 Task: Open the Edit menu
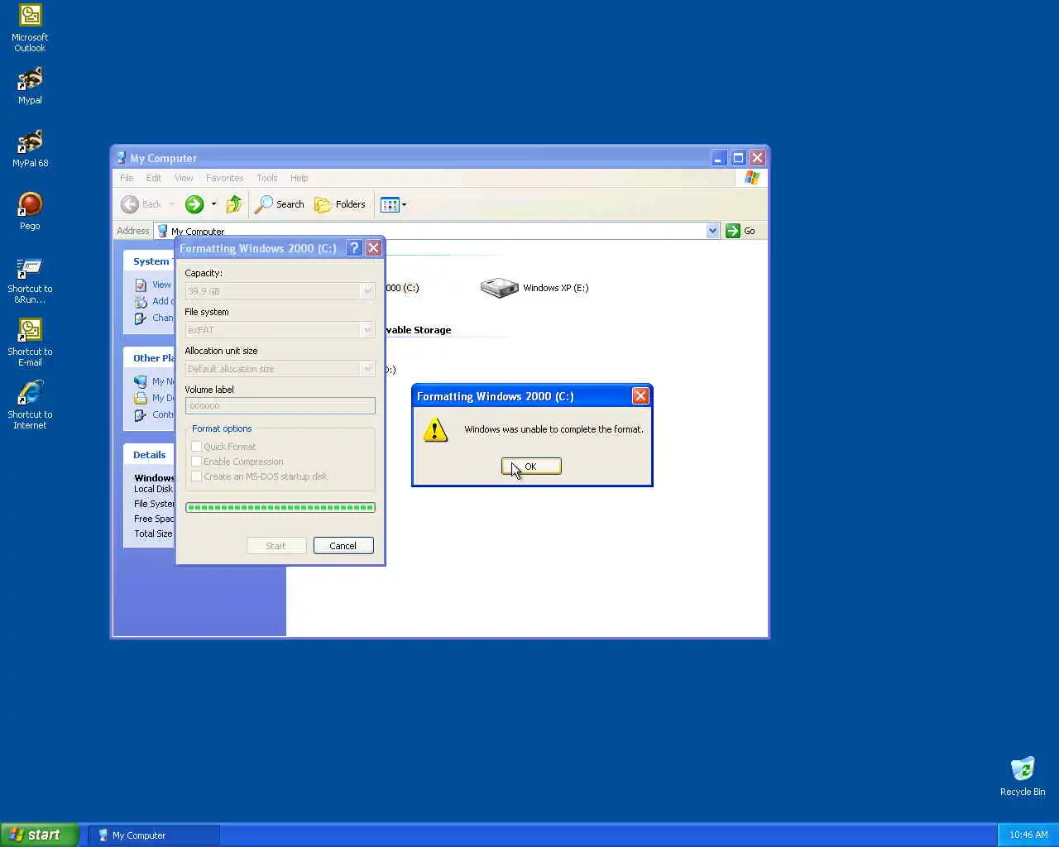(x=154, y=178)
